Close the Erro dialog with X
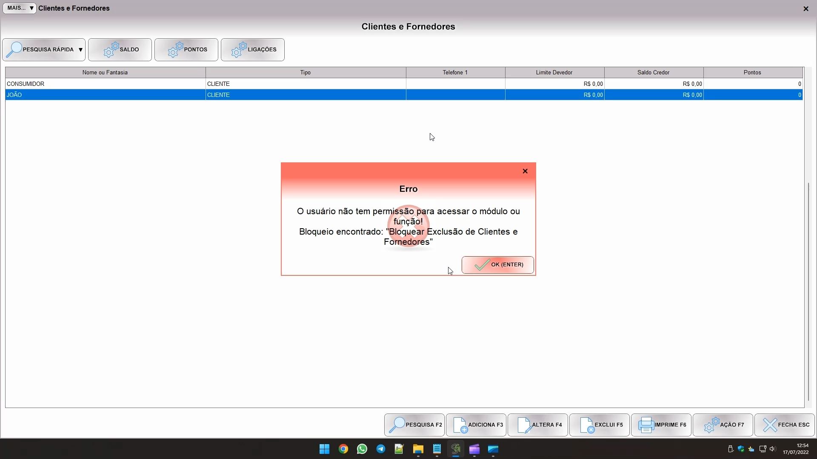Screen dimensions: 817x459 tap(525, 171)
